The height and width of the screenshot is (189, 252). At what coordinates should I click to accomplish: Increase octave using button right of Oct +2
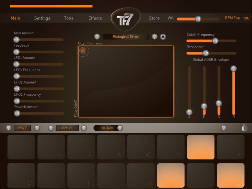tap(84, 128)
